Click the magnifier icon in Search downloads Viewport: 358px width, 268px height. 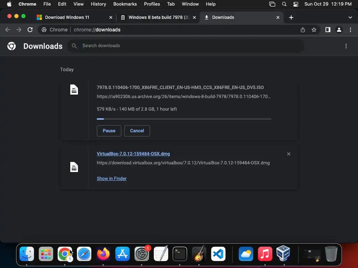coord(74,46)
